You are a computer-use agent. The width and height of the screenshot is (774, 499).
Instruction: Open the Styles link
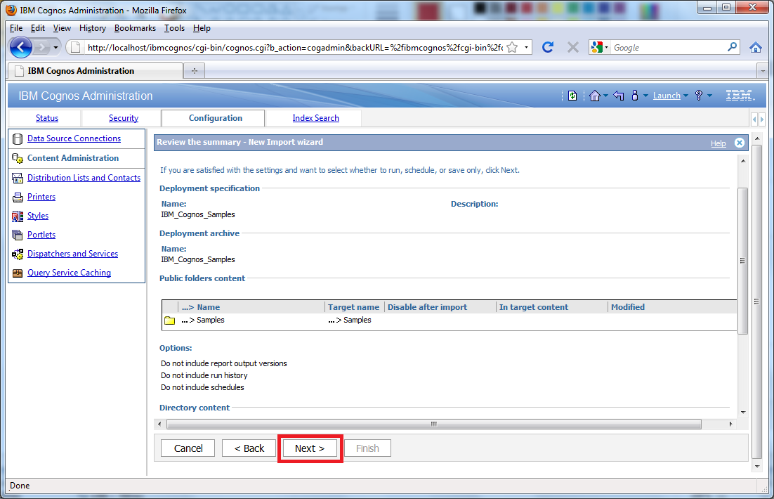(x=38, y=216)
